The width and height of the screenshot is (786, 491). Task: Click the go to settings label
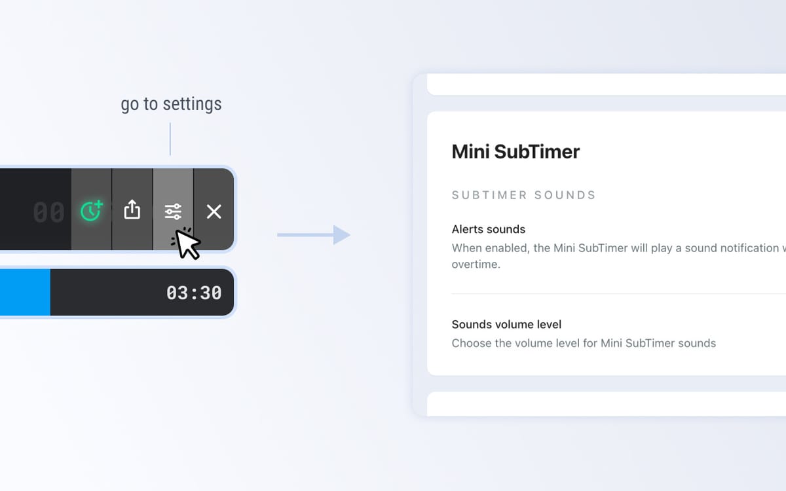click(170, 103)
